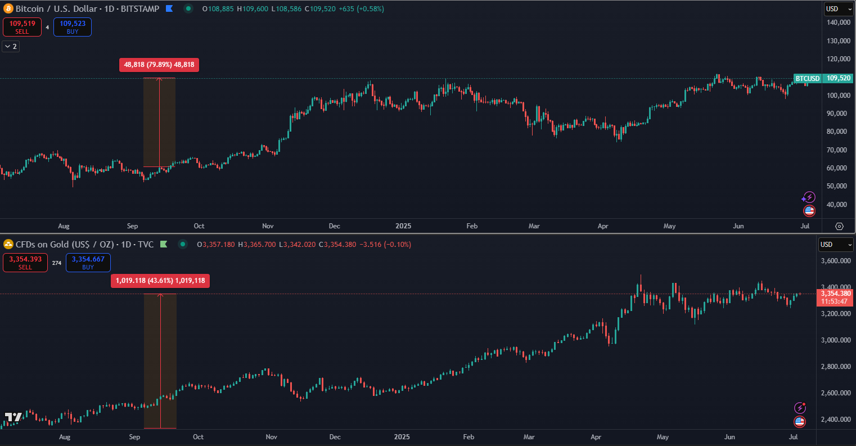Expand the collapsed indicators legend showing 2
This screenshot has height=446, width=856.
point(11,47)
